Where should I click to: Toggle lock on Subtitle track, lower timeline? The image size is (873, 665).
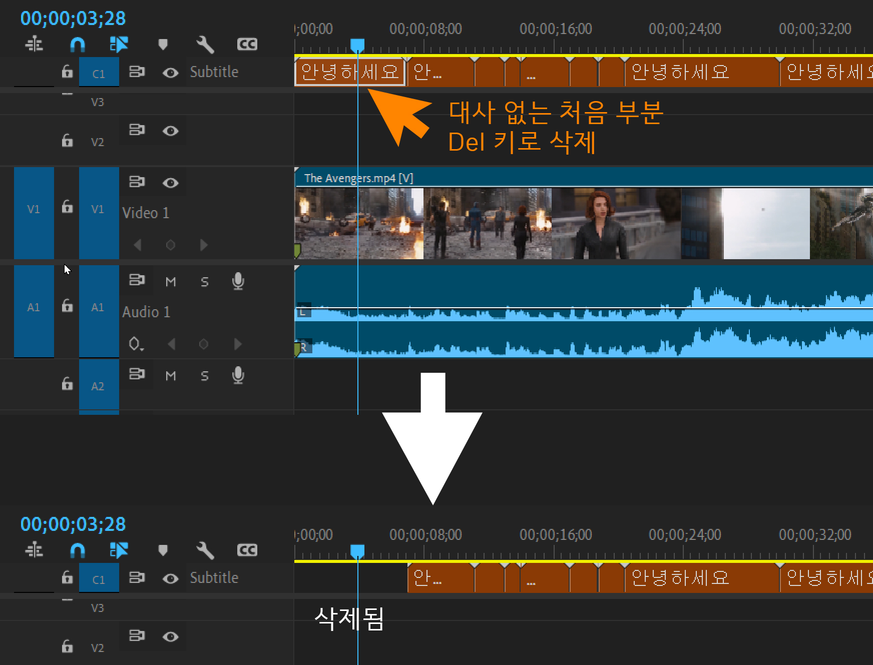[67, 577]
